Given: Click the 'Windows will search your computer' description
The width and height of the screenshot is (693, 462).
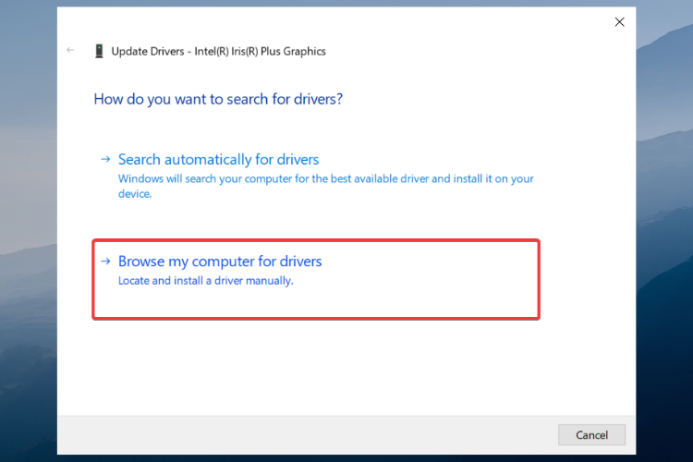Looking at the screenshot, I should [326, 186].
